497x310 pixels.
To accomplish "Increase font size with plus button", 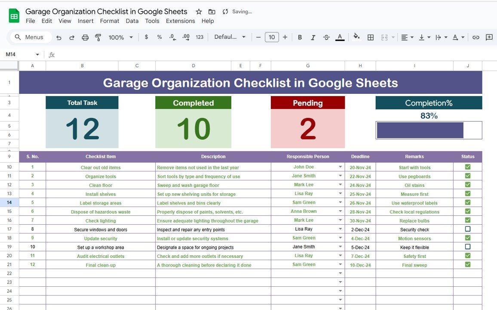I will pos(285,37).
